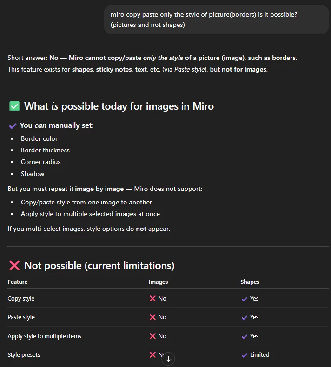Click the 'Border color' bullet item

coord(39,138)
